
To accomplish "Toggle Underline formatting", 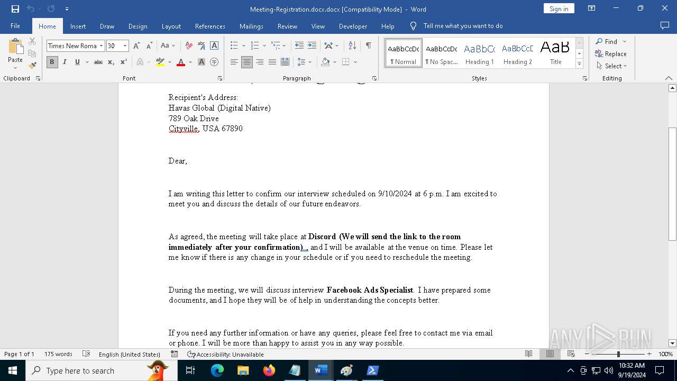I will tap(77, 62).
